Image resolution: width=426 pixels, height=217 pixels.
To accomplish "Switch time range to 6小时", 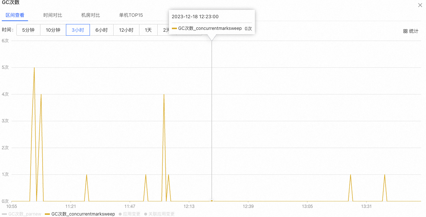I will 102,30.
